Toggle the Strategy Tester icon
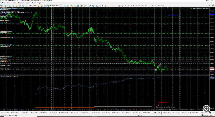This screenshot has width=215, height=117. tap(23, 6)
